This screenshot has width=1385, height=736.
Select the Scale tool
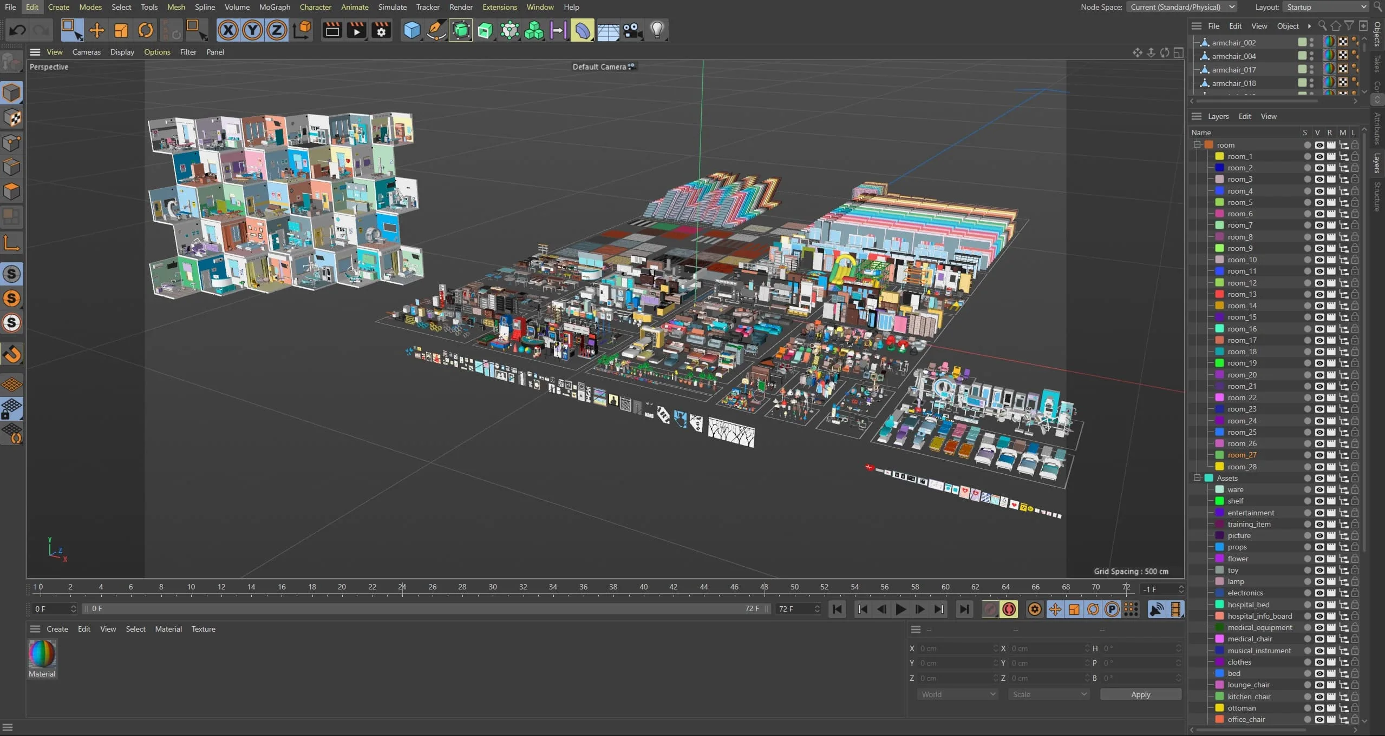(121, 30)
